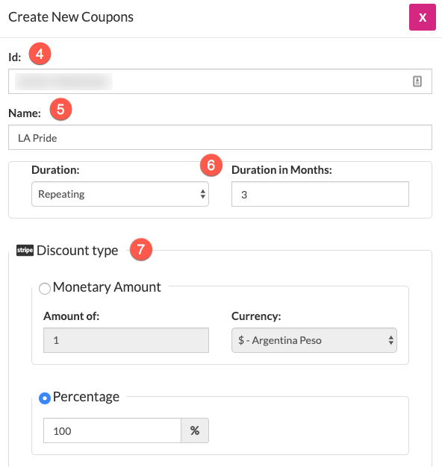Click the Duration dropdown arrows

pyautogui.click(x=202, y=194)
